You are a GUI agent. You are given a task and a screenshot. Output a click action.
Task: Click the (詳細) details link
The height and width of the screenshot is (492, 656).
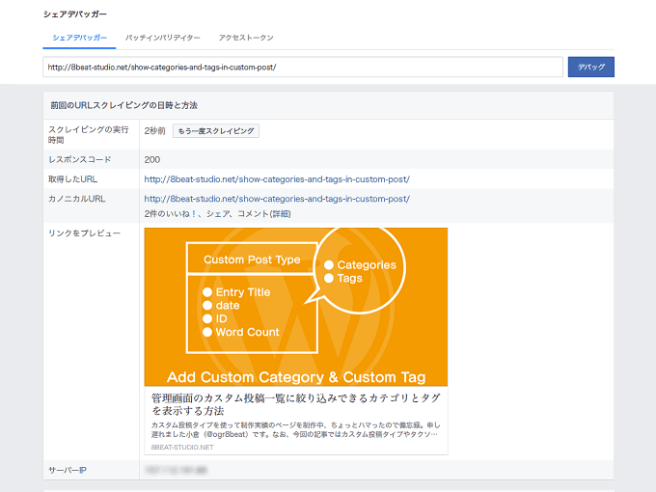click(279, 213)
